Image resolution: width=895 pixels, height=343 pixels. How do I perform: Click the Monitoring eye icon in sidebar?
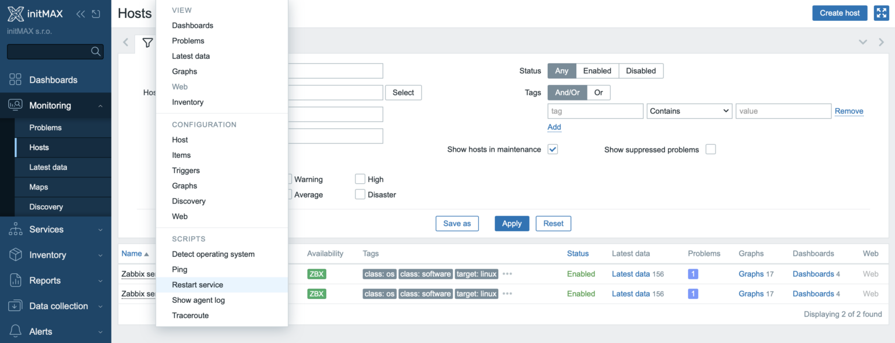[16, 105]
